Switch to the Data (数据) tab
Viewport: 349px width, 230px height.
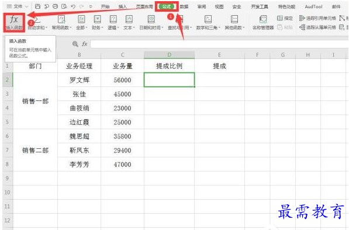[x=184, y=6]
